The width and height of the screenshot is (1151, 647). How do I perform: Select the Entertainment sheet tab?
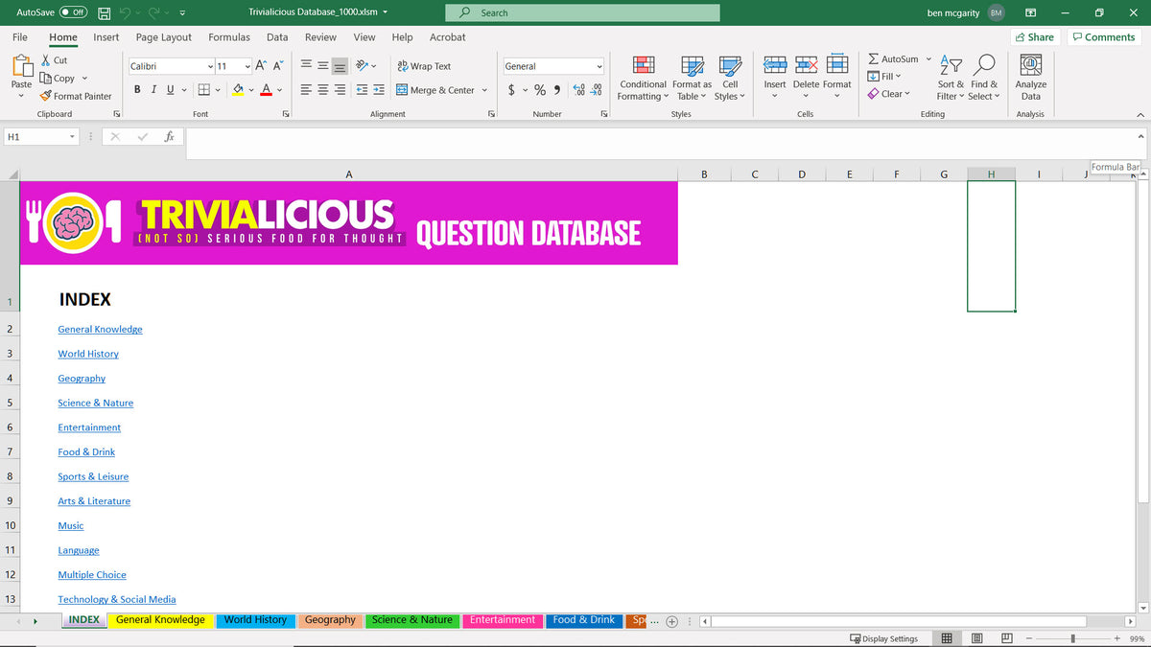click(503, 620)
